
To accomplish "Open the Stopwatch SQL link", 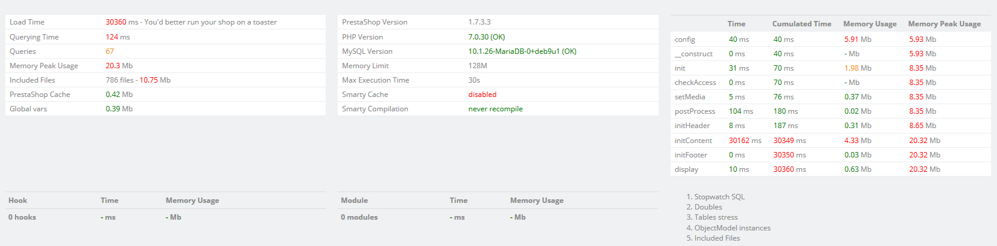I will [x=719, y=197].
